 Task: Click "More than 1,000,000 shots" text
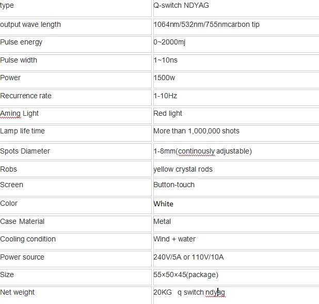[x=196, y=131]
